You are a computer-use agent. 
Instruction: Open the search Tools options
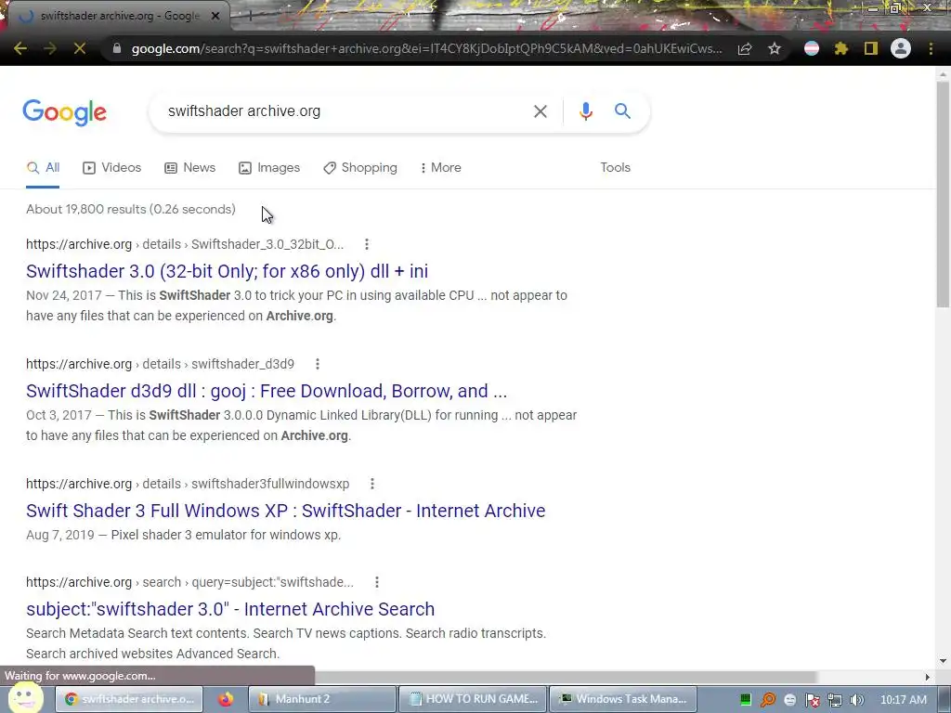pyautogui.click(x=615, y=168)
